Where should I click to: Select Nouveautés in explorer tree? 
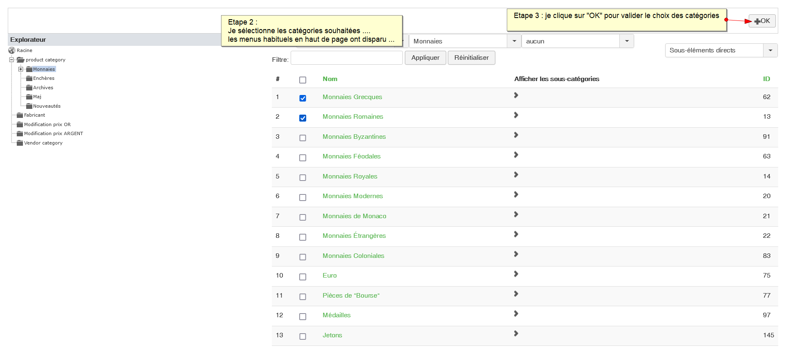[x=47, y=106]
